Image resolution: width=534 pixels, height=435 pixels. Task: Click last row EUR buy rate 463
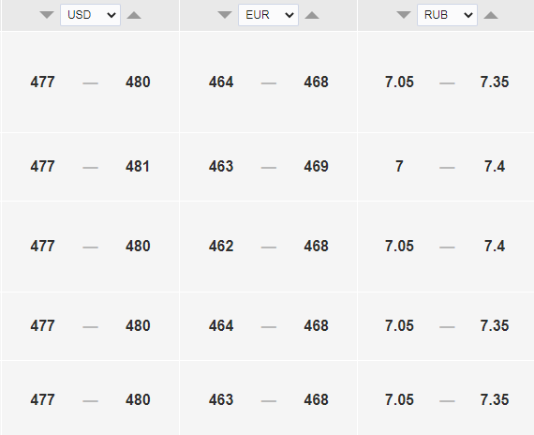(x=221, y=400)
